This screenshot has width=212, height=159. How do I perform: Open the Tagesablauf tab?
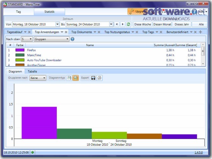point(15,32)
